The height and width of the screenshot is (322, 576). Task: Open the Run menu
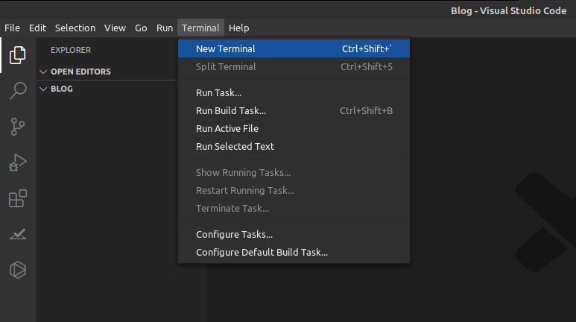(x=165, y=28)
